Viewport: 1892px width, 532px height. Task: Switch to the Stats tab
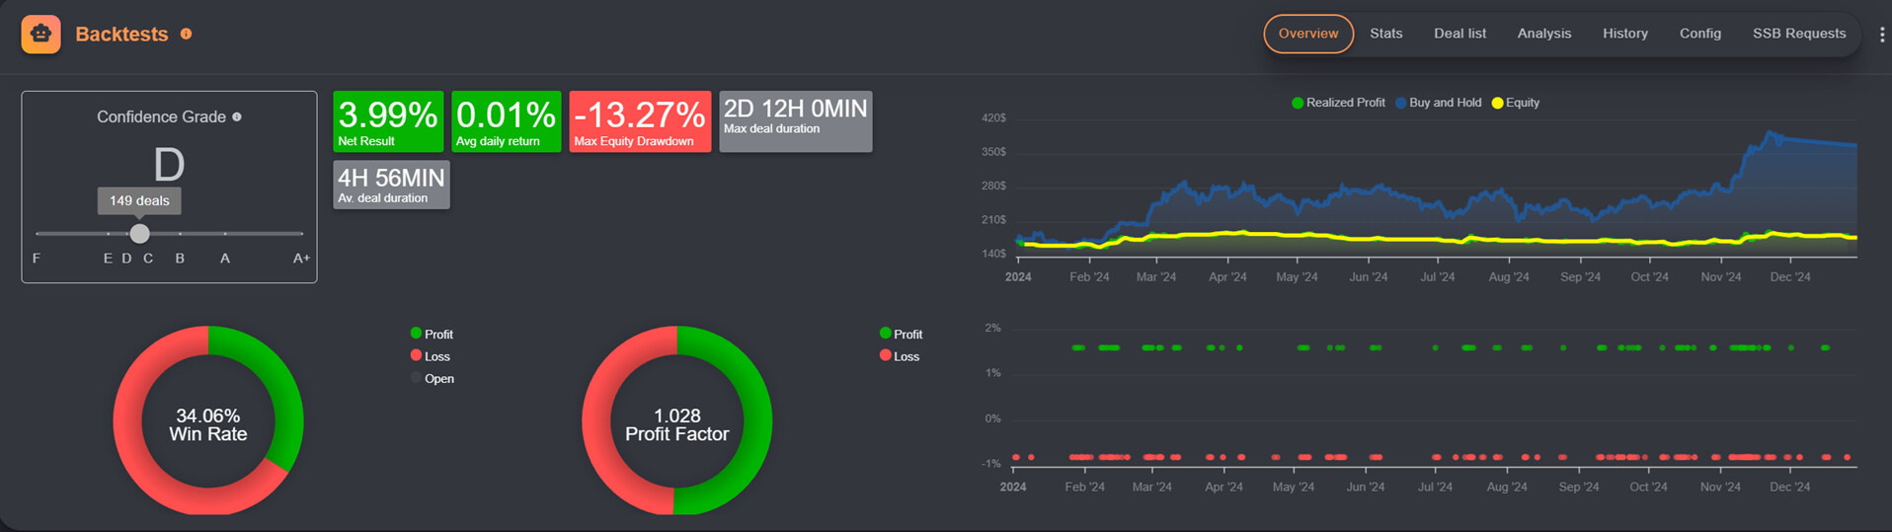1385,34
